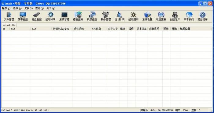The height and width of the screenshot is (113, 214).
Task: Click the 语音监听 audio icon
Action: pyautogui.click(x=78, y=16)
